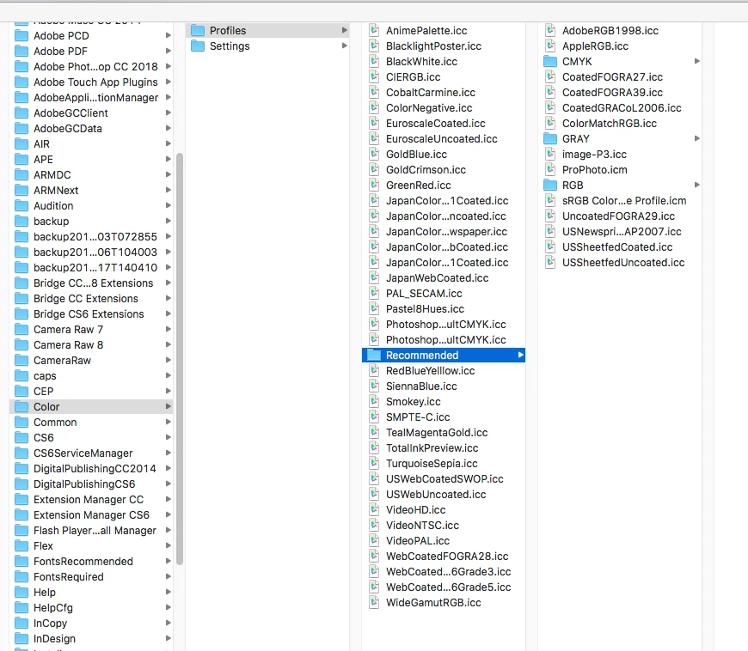Viewport: 748px width, 651px height.
Task: Click the Help folder icon
Action: (21, 592)
